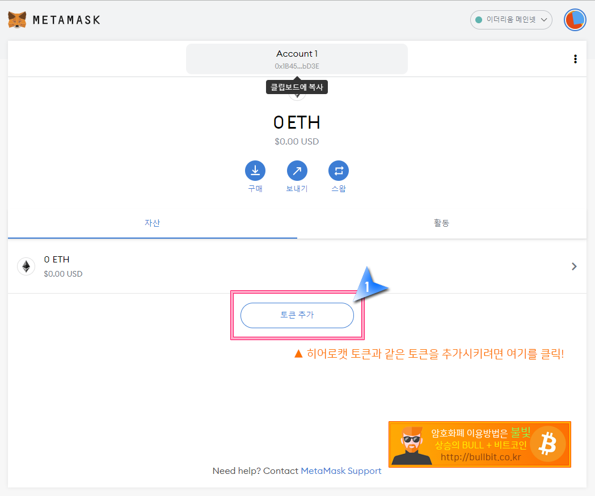Click the METAMASK wordmark text

tap(66, 20)
